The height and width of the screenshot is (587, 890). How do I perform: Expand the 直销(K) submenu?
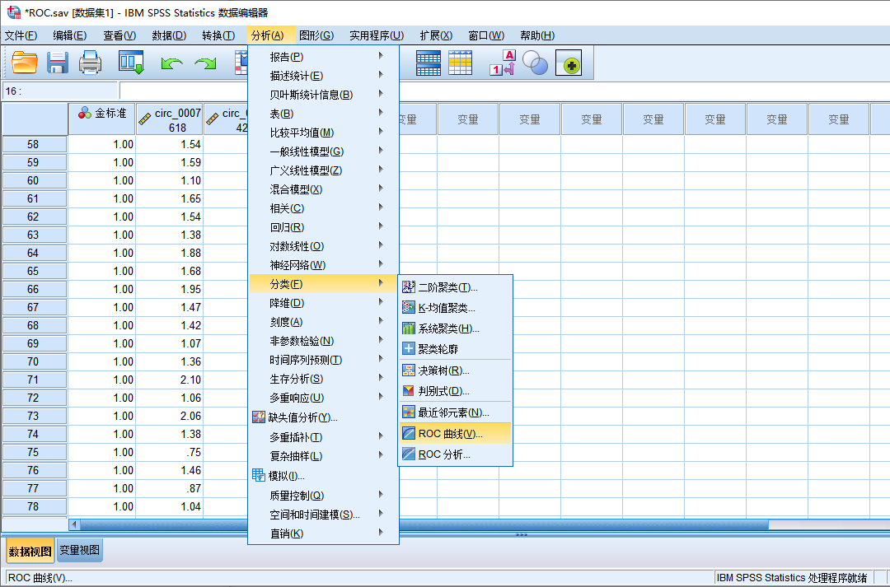coord(324,533)
